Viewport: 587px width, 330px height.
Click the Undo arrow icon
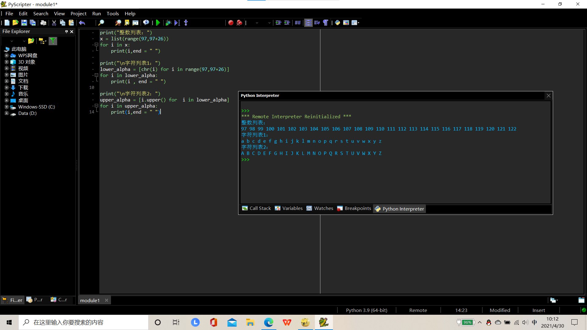pyautogui.click(x=82, y=23)
